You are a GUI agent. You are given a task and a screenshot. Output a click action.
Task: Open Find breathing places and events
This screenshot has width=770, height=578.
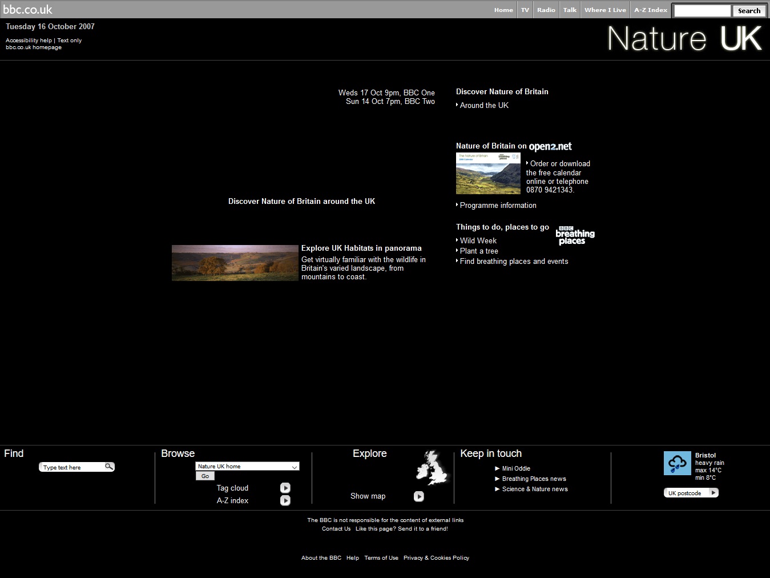514,261
